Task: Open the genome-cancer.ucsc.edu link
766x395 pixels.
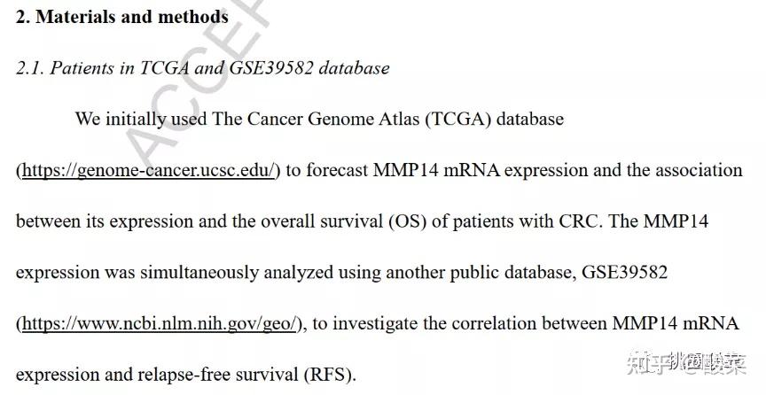Action: pyautogui.click(x=149, y=170)
